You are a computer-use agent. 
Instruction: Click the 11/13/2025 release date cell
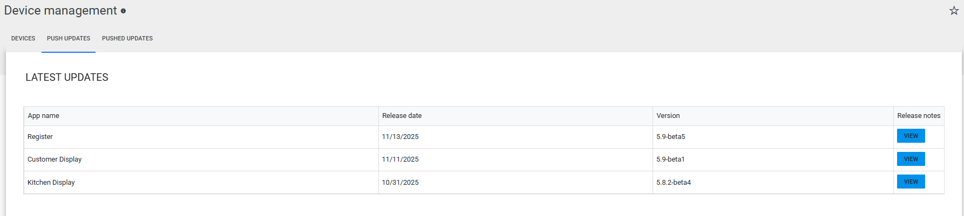pos(400,137)
